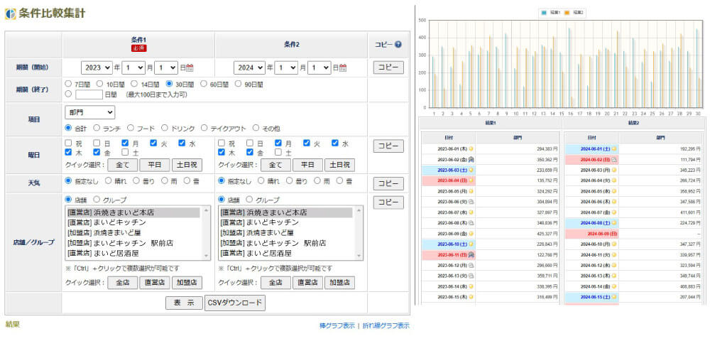The height and width of the screenshot is (341, 710).
Task: Click コピー button in 天気 row
Action: (388, 183)
